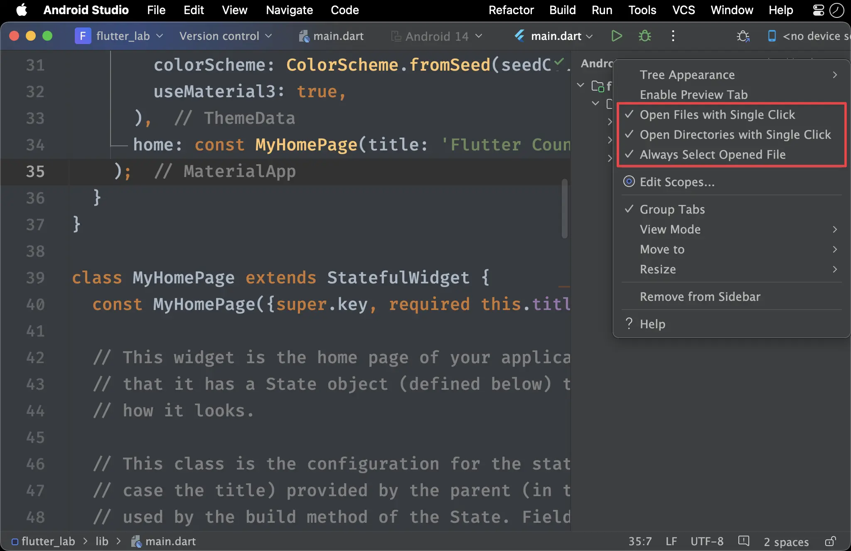Click the 2 spaces indent indicator
This screenshot has height=551, width=851.
(x=786, y=542)
